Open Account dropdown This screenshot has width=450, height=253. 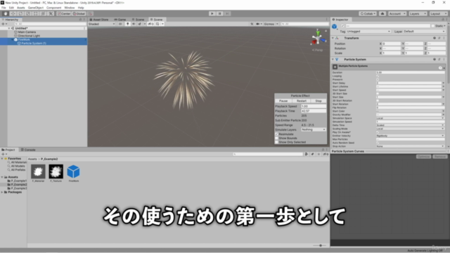pos(397,13)
